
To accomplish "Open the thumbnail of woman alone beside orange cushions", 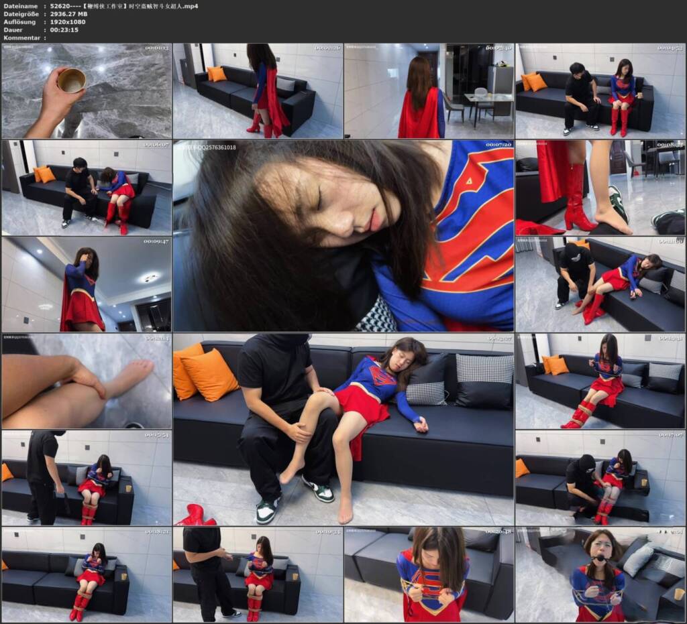I will (600, 381).
